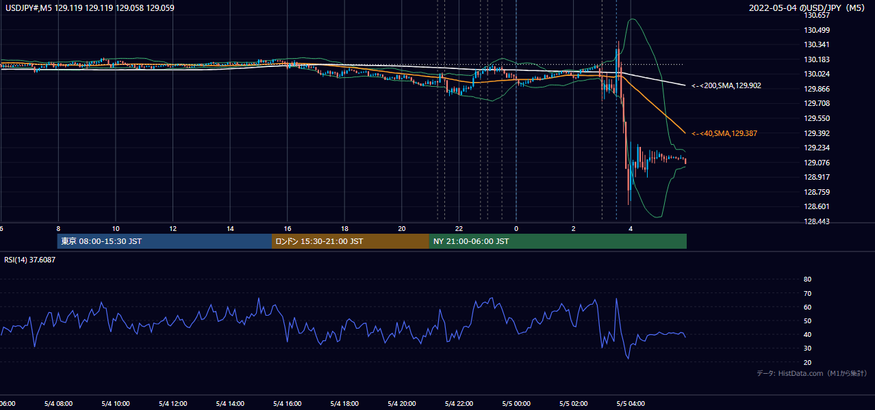Select the 200 SMA 129.902 label
Screen dimensions: 875x410
coord(726,86)
